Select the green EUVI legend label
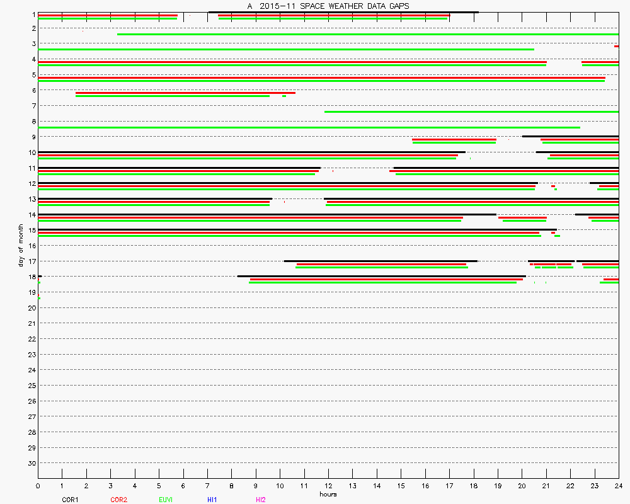 tap(166, 500)
